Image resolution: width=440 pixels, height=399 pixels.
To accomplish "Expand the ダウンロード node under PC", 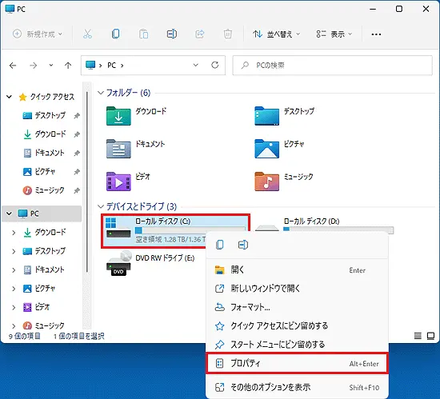I will click(14, 233).
